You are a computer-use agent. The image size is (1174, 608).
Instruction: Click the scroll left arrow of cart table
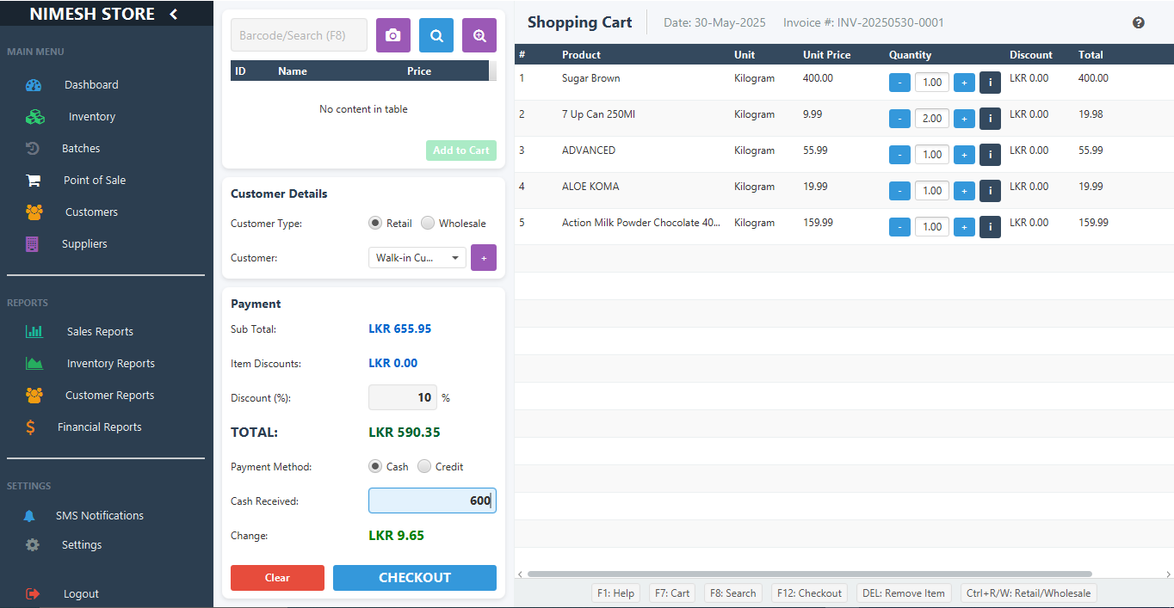(x=519, y=574)
